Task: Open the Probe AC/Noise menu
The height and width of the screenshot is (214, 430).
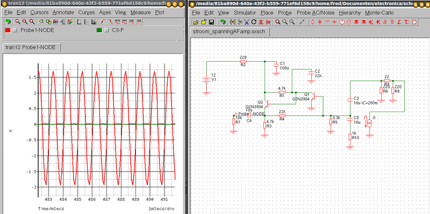Action: (315, 12)
